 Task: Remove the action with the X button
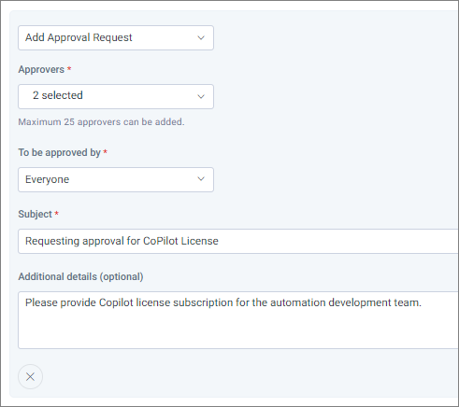tap(30, 377)
